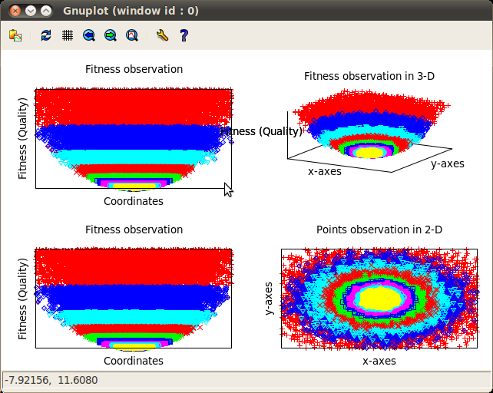Image resolution: width=493 pixels, height=393 pixels.
Task: Open configuration with the wrench icon
Action: click(x=161, y=35)
